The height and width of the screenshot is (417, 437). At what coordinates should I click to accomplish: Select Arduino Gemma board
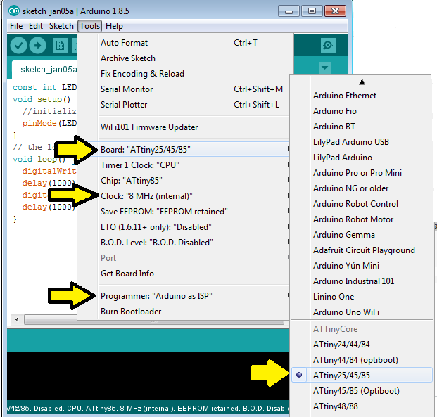[362, 235]
